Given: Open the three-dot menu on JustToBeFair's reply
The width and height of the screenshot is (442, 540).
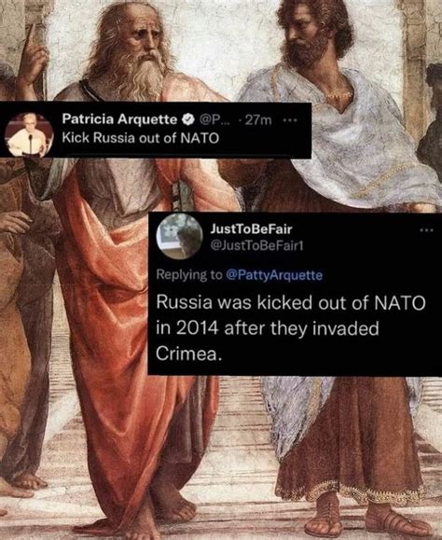Looking at the screenshot, I should (426, 229).
